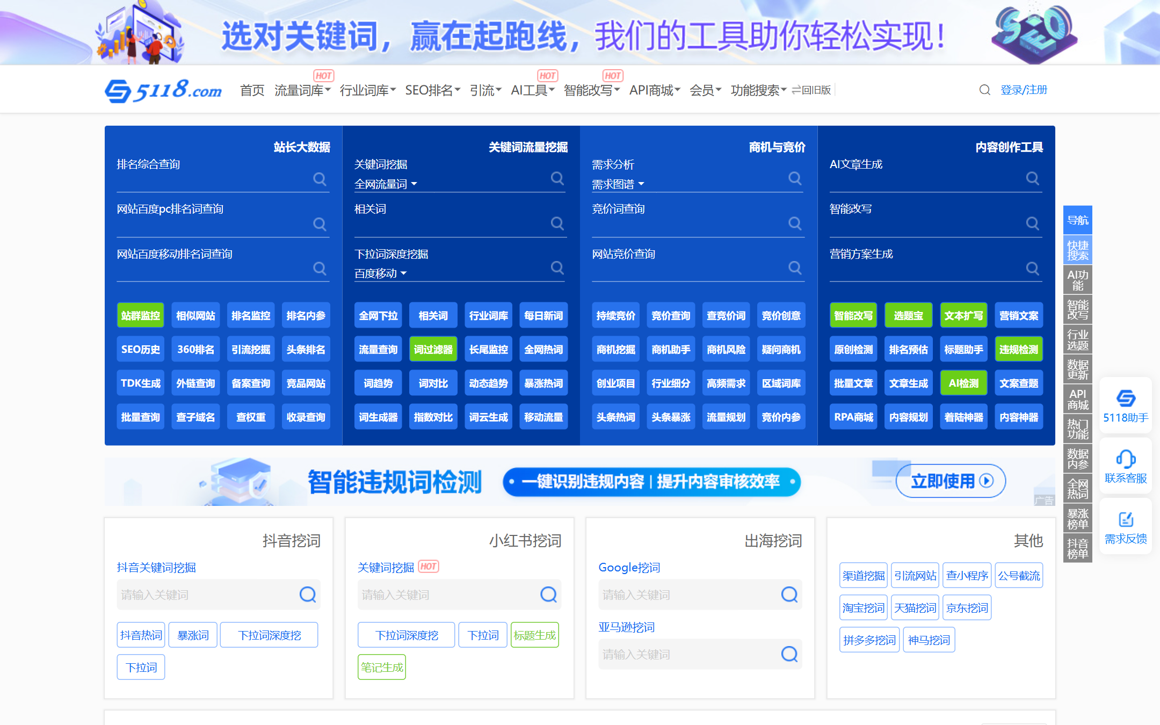Viewport: 1160px width, 725px height.
Task: Open 会员 navigation menu
Action: pyautogui.click(x=705, y=90)
